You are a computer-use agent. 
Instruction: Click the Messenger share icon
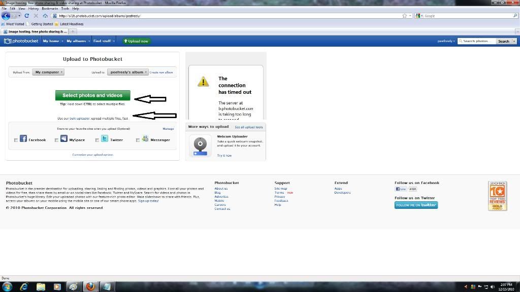145,138
